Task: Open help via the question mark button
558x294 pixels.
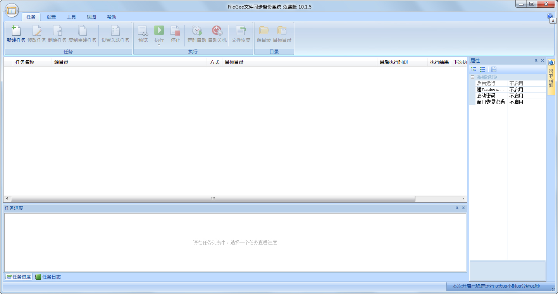Action: pos(549,16)
